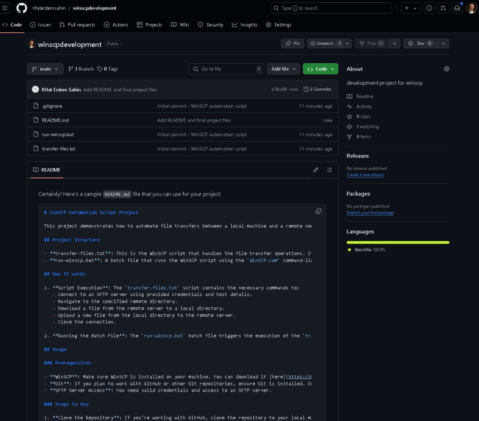
Task: Open the Activity link in About
Action: pyautogui.click(x=360, y=106)
